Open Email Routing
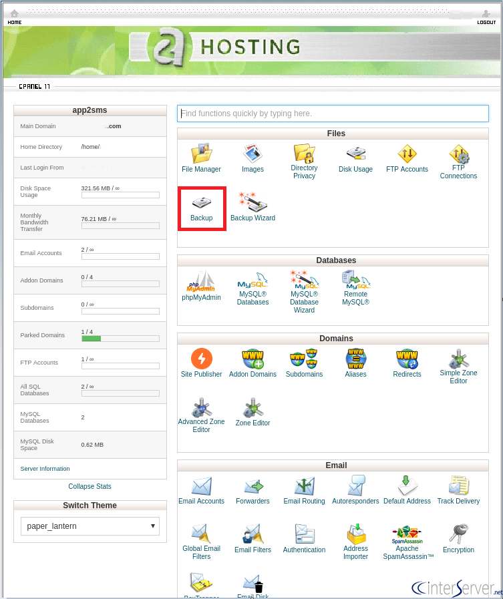 pyautogui.click(x=304, y=491)
